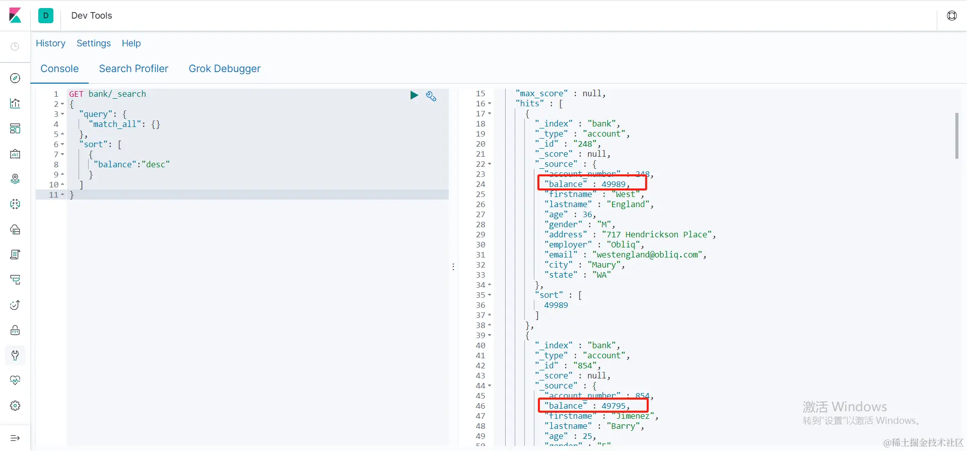Open Settings link

click(x=94, y=43)
